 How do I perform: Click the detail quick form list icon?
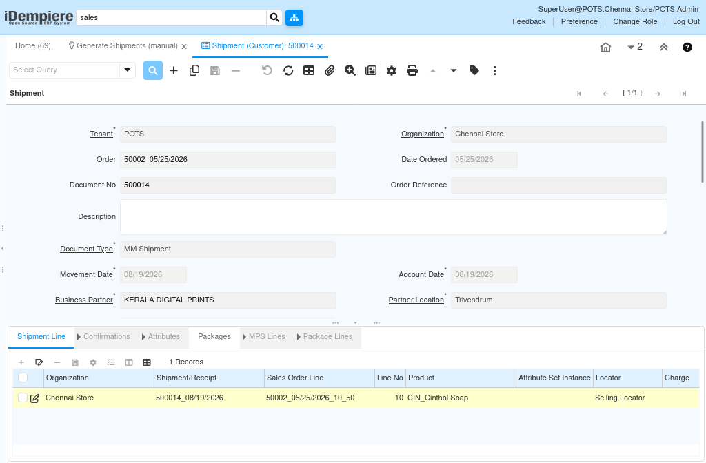coord(111,362)
